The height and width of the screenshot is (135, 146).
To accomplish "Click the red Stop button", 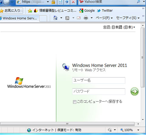I will pyautogui.click(x=73, y=2).
